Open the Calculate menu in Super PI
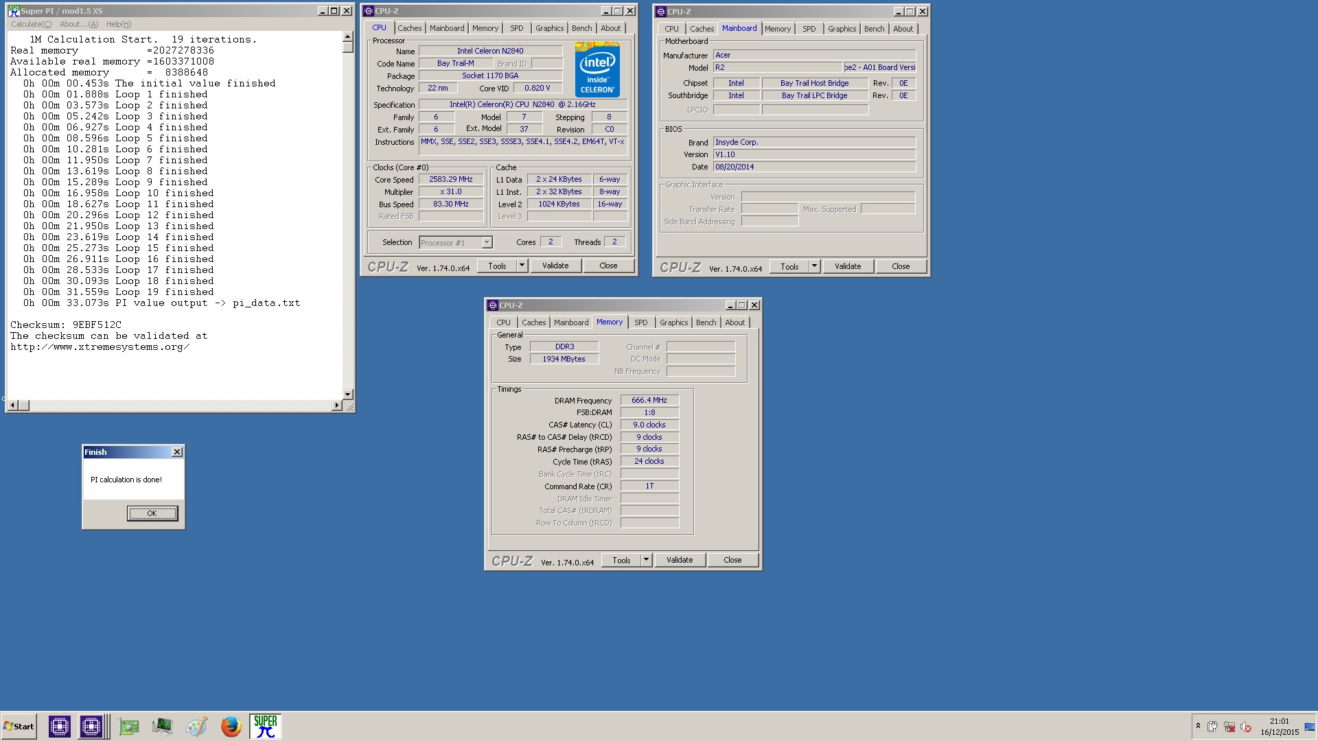Viewport: 1318px width, 741px height. coord(32,24)
